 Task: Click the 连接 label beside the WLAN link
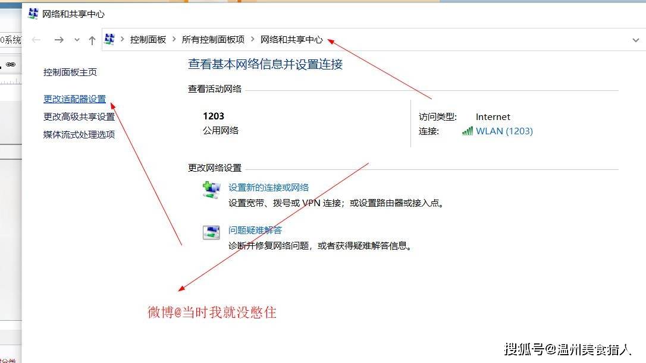pyautogui.click(x=429, y=131)
